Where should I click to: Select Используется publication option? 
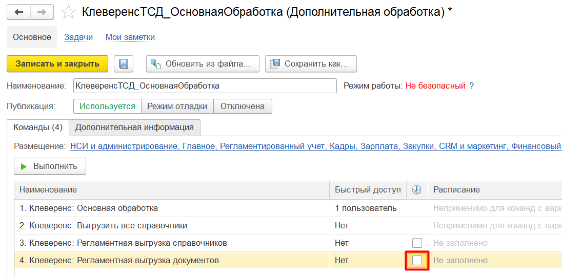pyautogui.click(x=108, y=106)
